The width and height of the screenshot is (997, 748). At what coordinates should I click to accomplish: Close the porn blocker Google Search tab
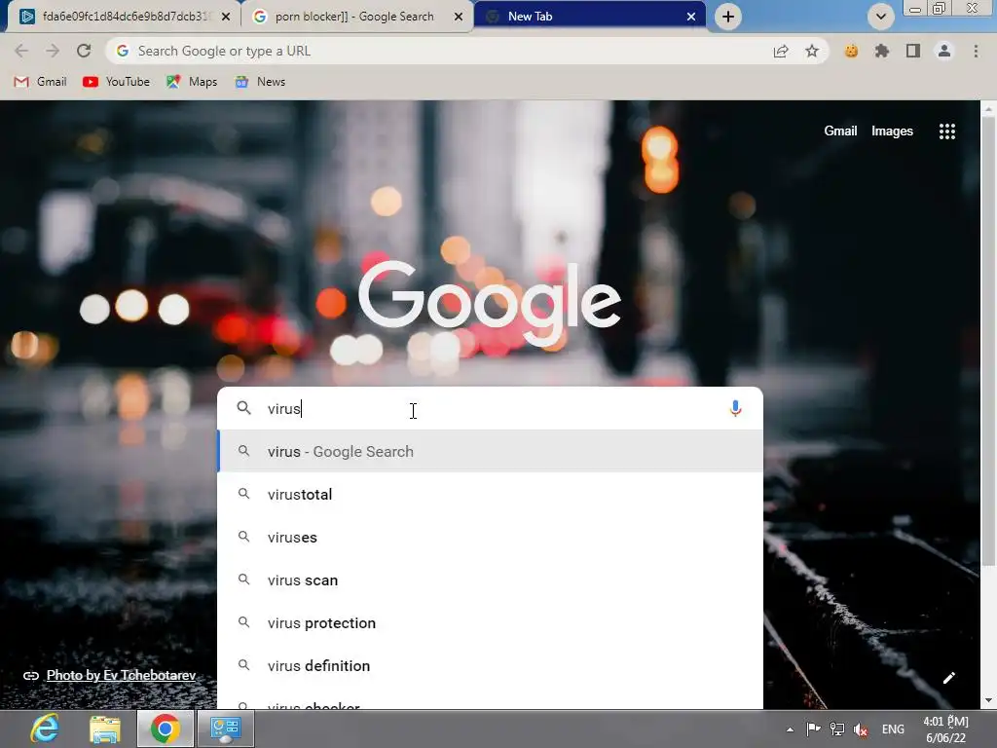458,17
